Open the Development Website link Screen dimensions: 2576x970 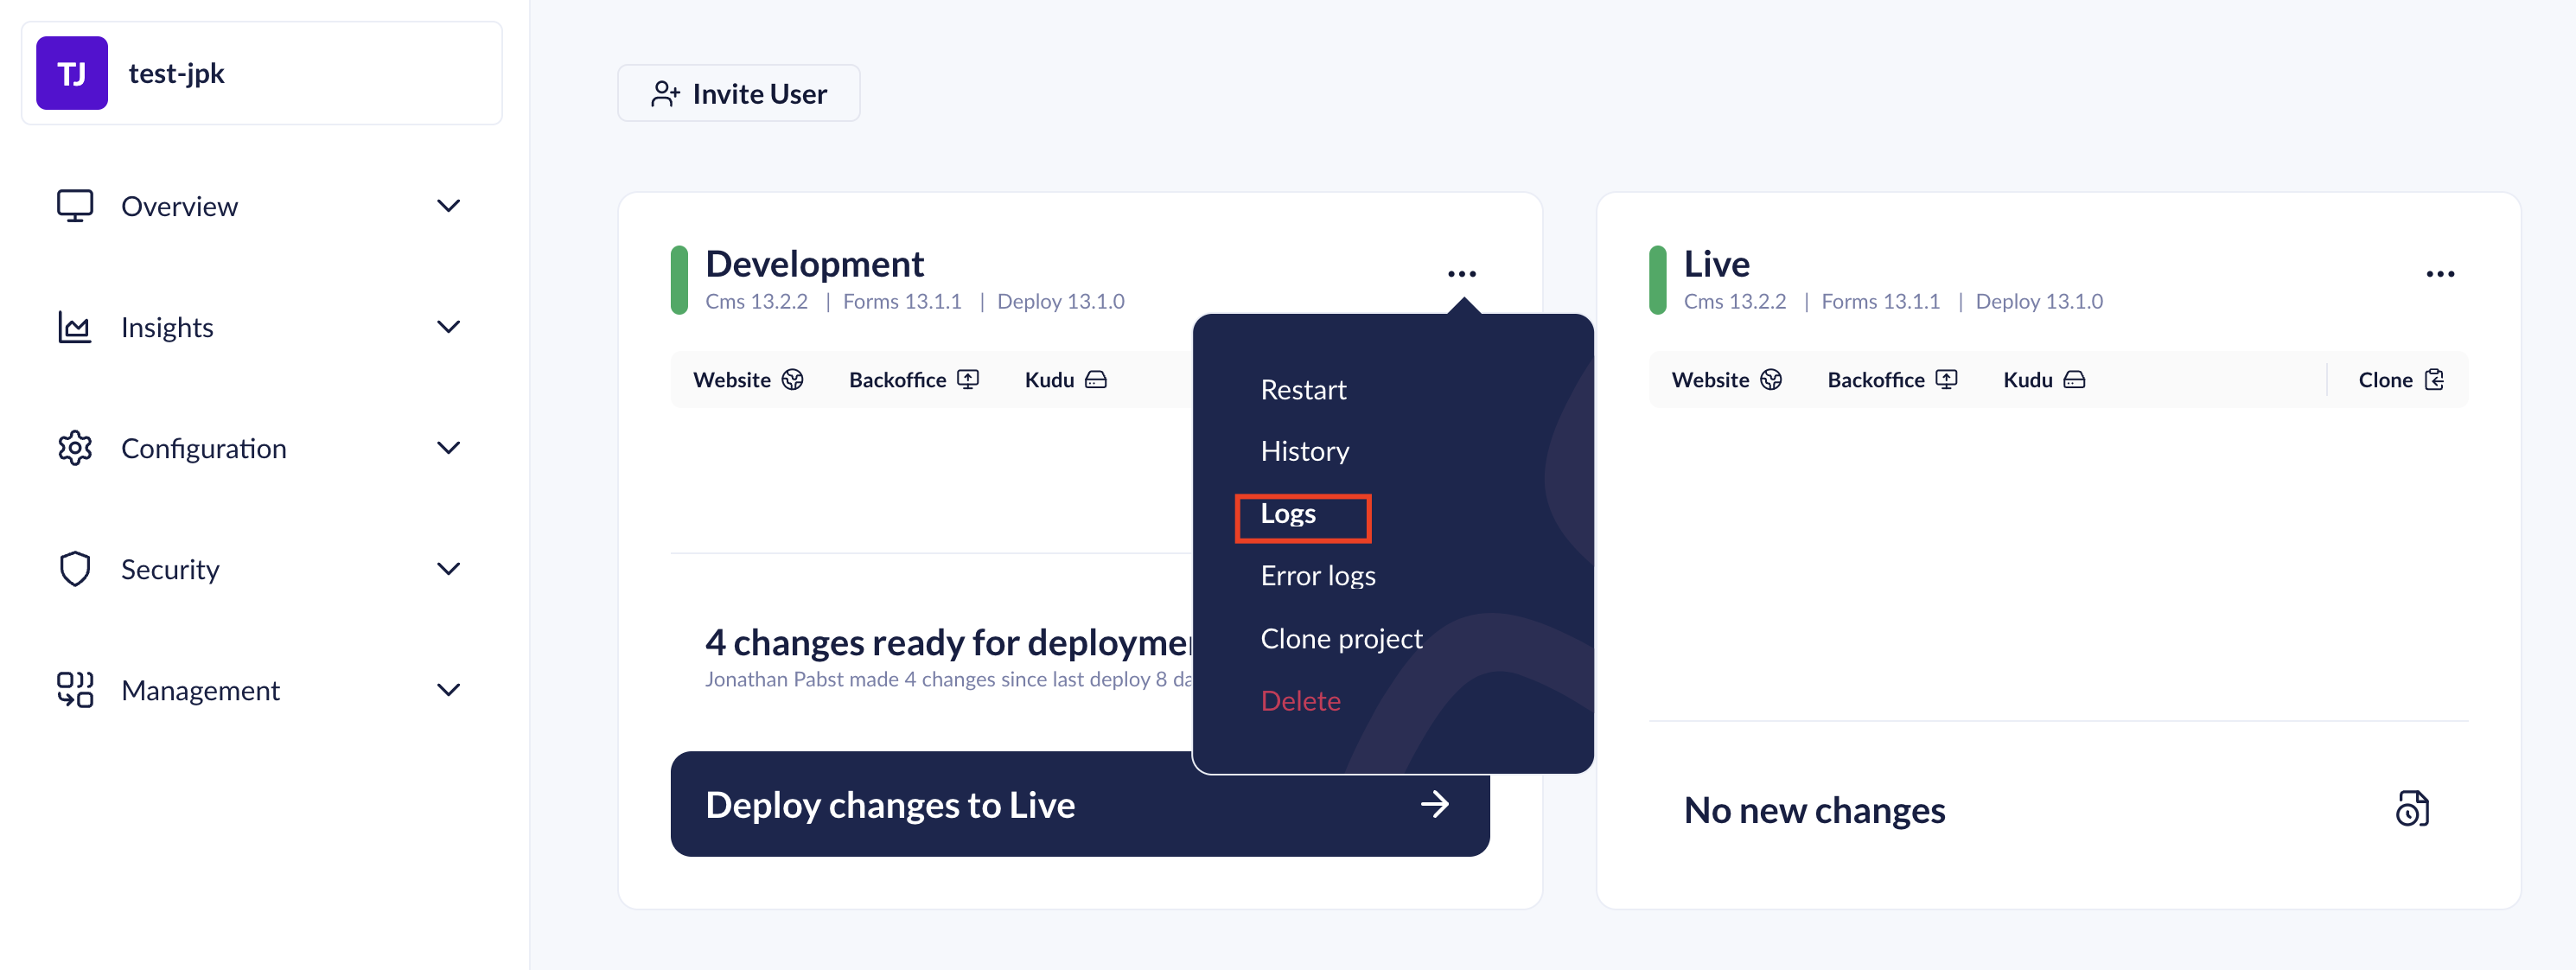(x=747, y=380)
